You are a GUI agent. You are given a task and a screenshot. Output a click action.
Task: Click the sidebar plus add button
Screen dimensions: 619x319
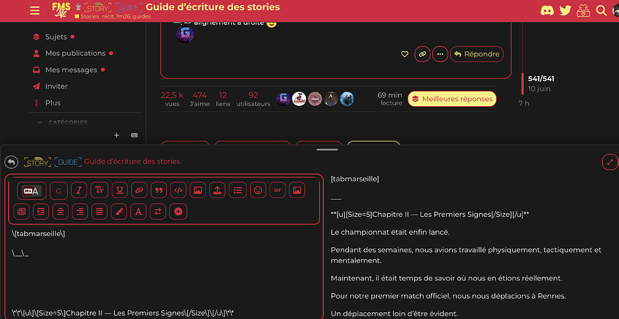(116, 135)
